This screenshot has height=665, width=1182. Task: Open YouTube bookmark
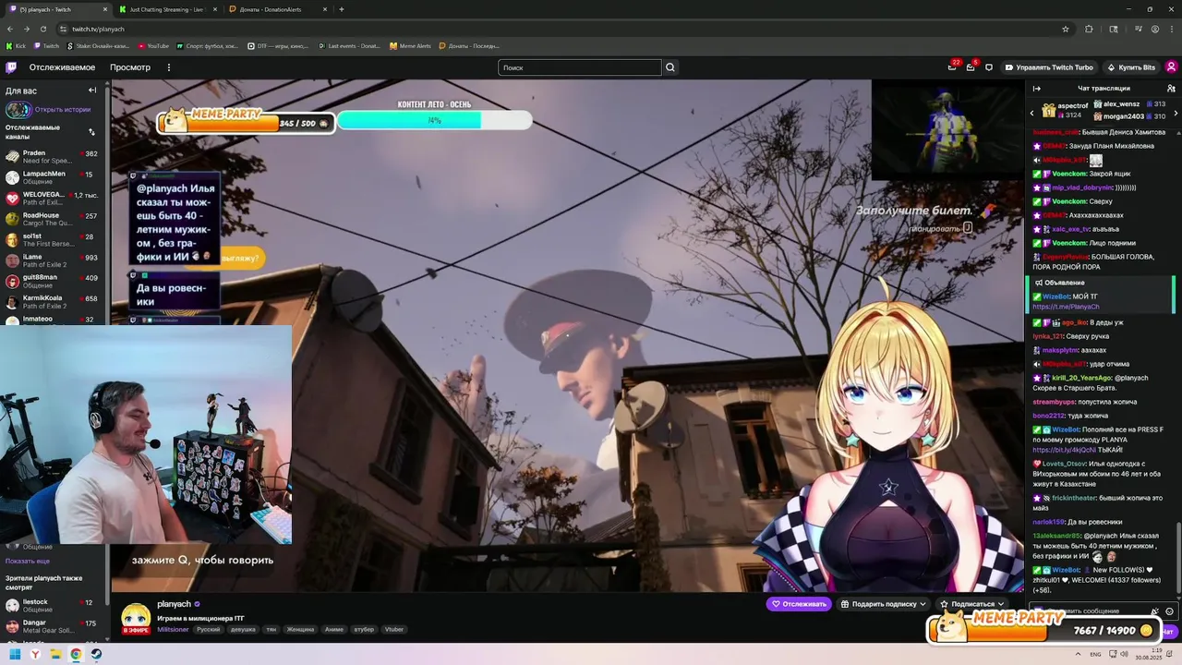153,46
